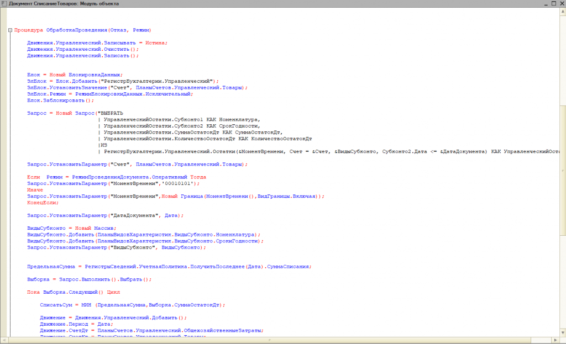Minimize the СписаниеТоваров module window
This screenshot has height=344, width=566.
pos(546,4)
